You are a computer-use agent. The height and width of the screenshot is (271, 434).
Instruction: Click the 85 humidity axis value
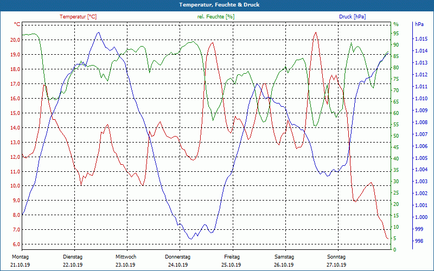(x=396, y=56)
